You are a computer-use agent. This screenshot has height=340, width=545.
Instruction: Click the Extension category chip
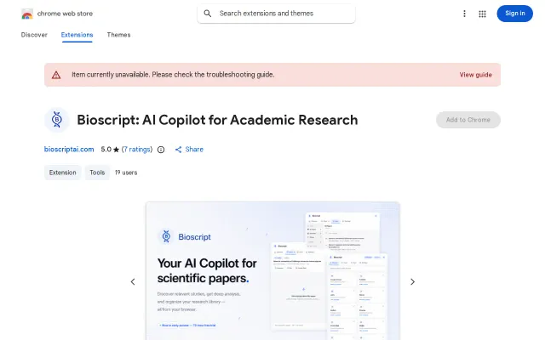[62, 173]
